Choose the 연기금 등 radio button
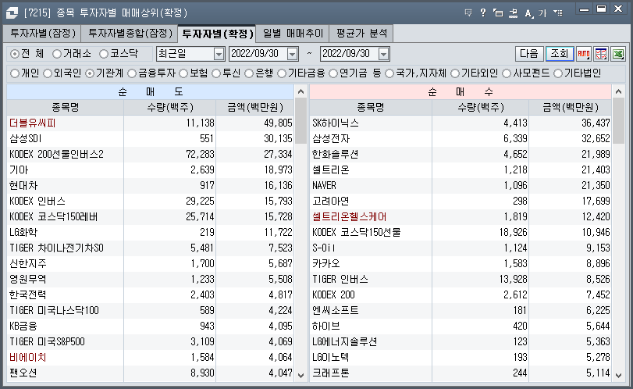633x389 pixels. point(333,73)
